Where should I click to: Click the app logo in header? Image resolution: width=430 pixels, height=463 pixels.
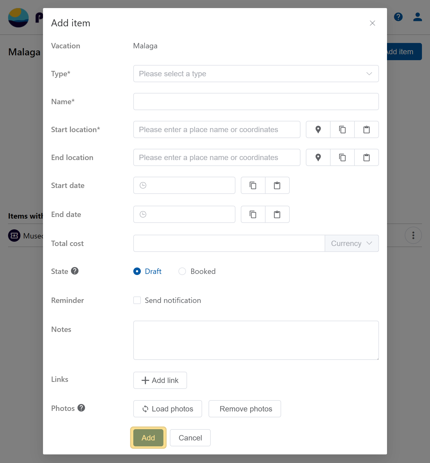coord(18,17)
